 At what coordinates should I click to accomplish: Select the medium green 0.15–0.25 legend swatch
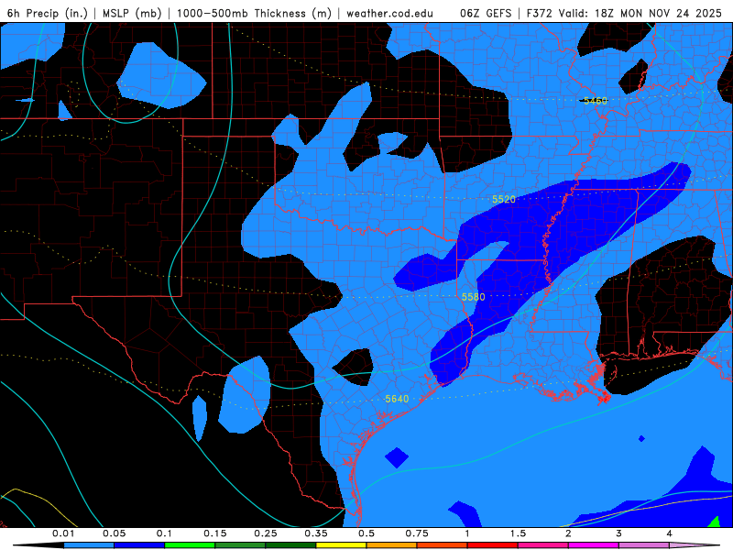click(x=240, y=545)
